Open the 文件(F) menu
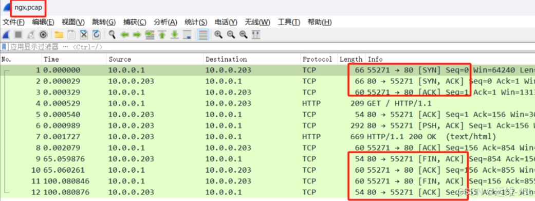This screenshot has height=201, width=535. pos(14,23)
